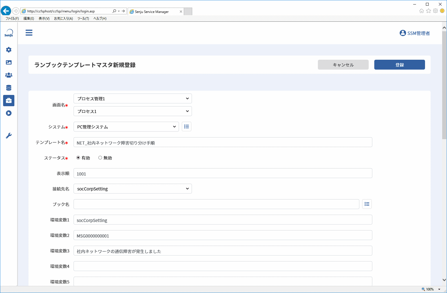Open the お気に入り(A) menu
Image resolution: width=447 pixels, height=293 pixels.
pyautogui.click(x=63, y=19)
